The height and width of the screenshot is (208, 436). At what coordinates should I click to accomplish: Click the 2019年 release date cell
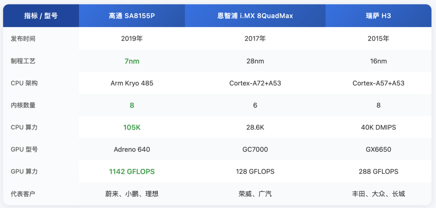click(x=132, y=39)
